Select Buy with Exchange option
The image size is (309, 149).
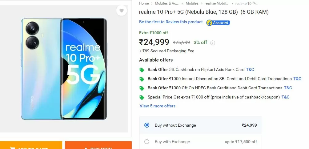(147, 142)
